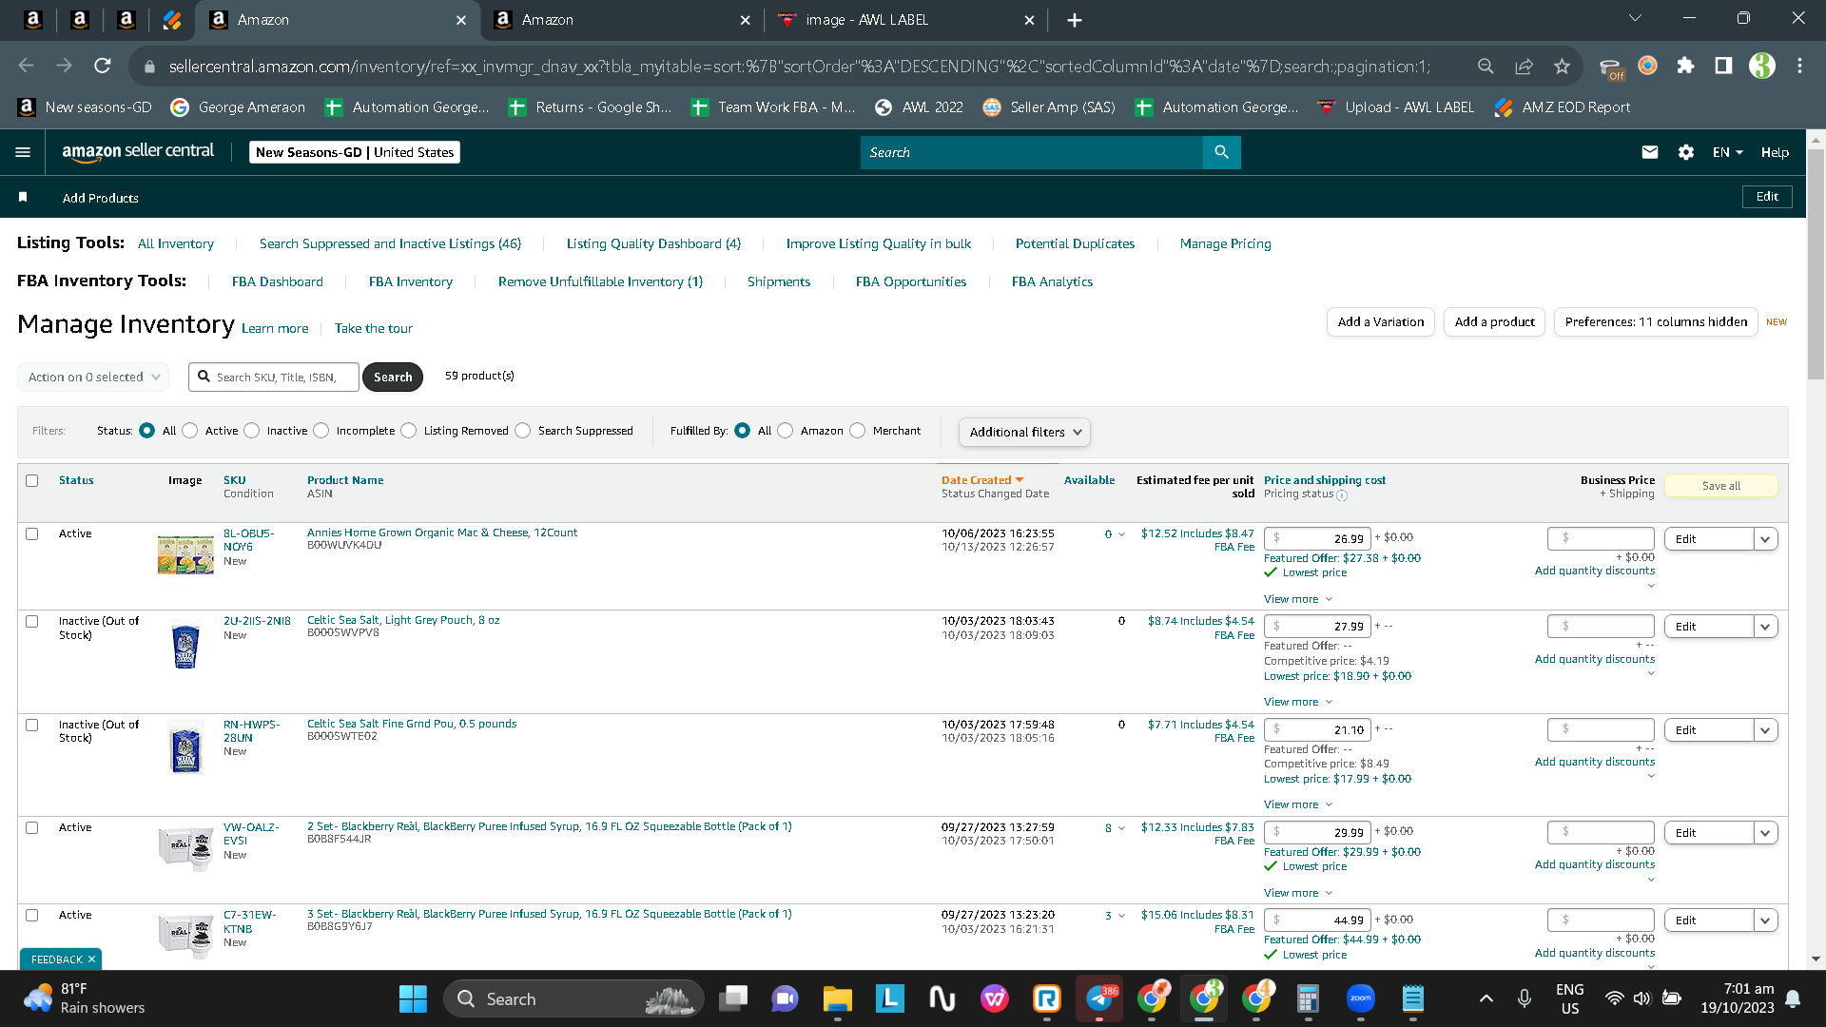Viewport: 1826px width, 1027px height.
Task: Open the Action on 0 selected dropdown
Action: click(93, 377)
